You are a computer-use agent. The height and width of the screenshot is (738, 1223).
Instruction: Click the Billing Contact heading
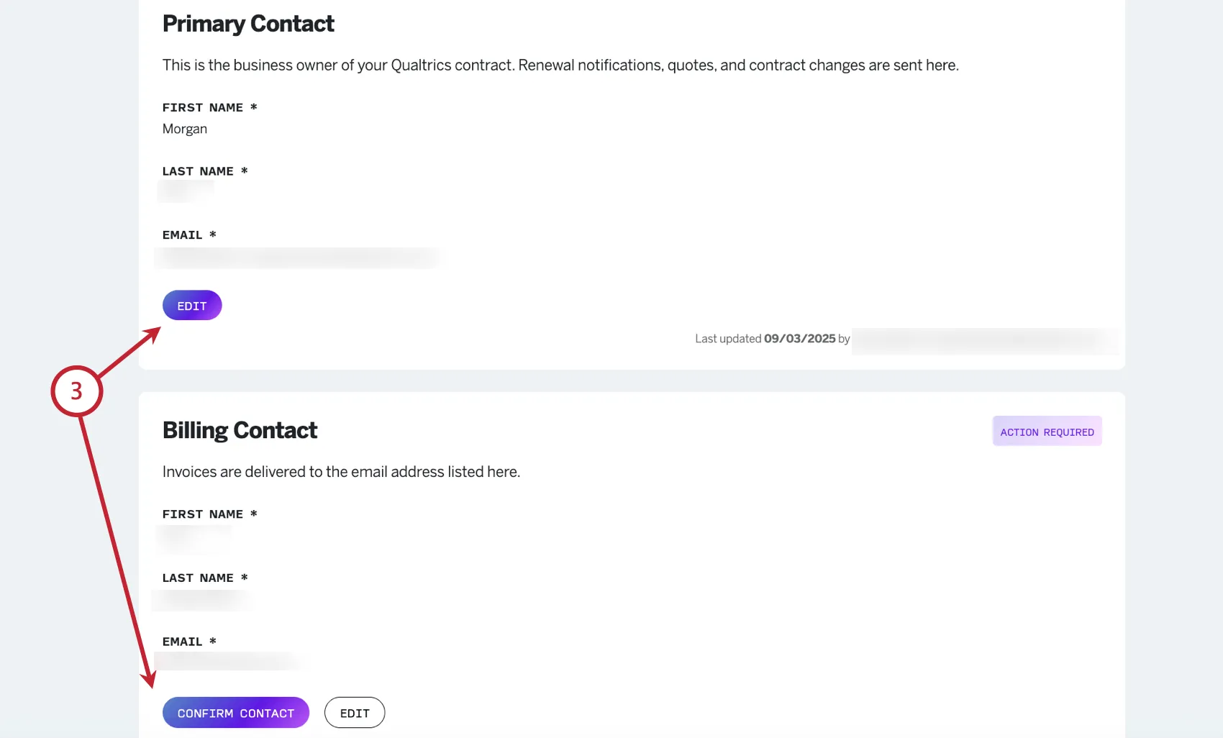240,430
